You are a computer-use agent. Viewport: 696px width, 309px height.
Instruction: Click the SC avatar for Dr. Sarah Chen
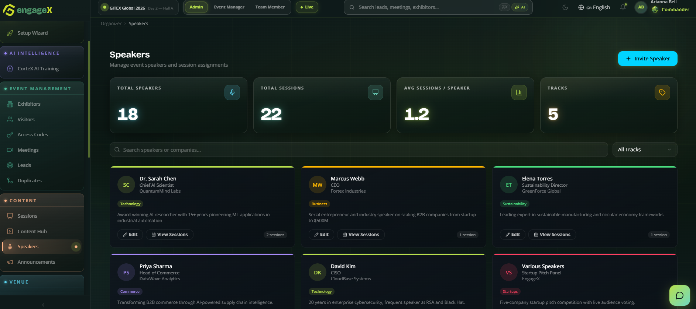[x=126, y=185]
